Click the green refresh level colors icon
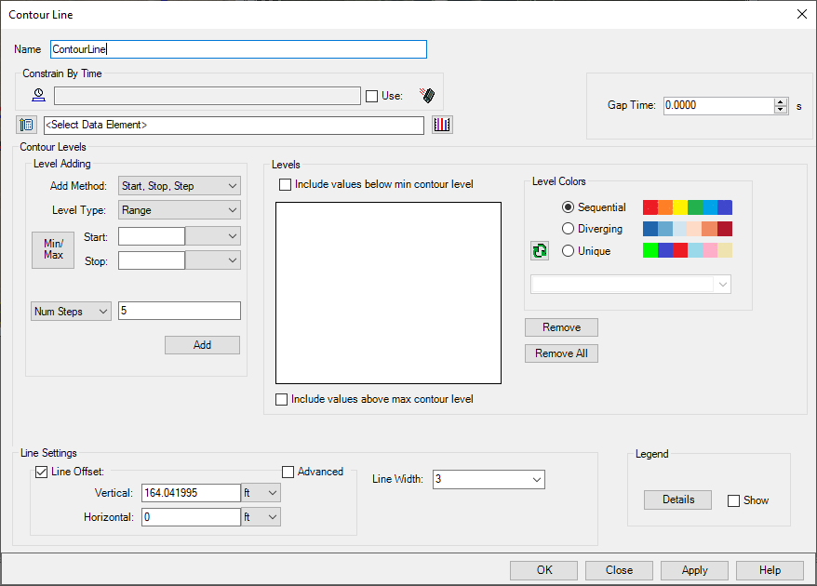The image size is (817, 586). [x=540, y=251]
